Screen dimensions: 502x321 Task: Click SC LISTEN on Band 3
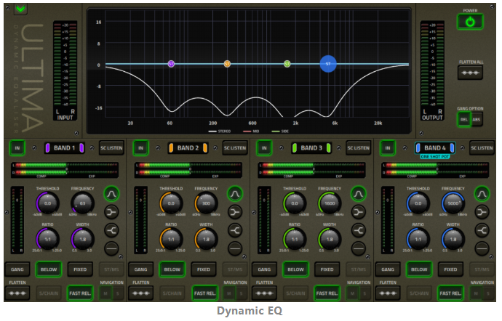(x=358, y=147)
